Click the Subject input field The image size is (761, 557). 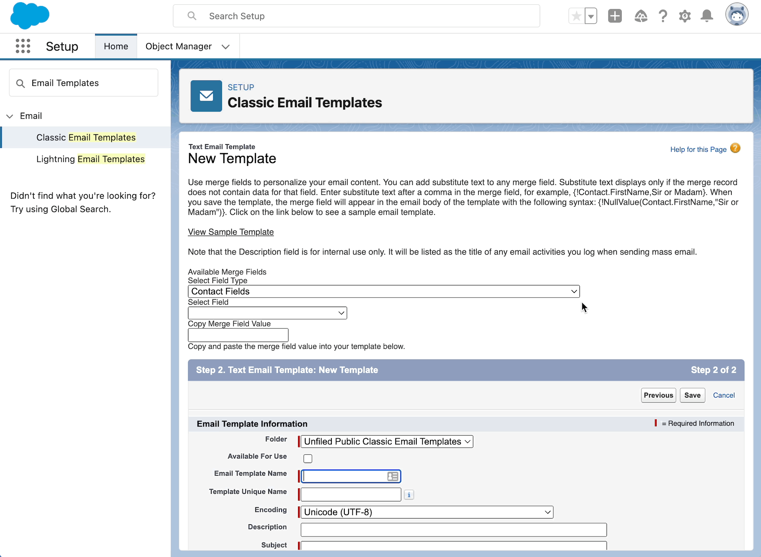[x=454, y=546]
